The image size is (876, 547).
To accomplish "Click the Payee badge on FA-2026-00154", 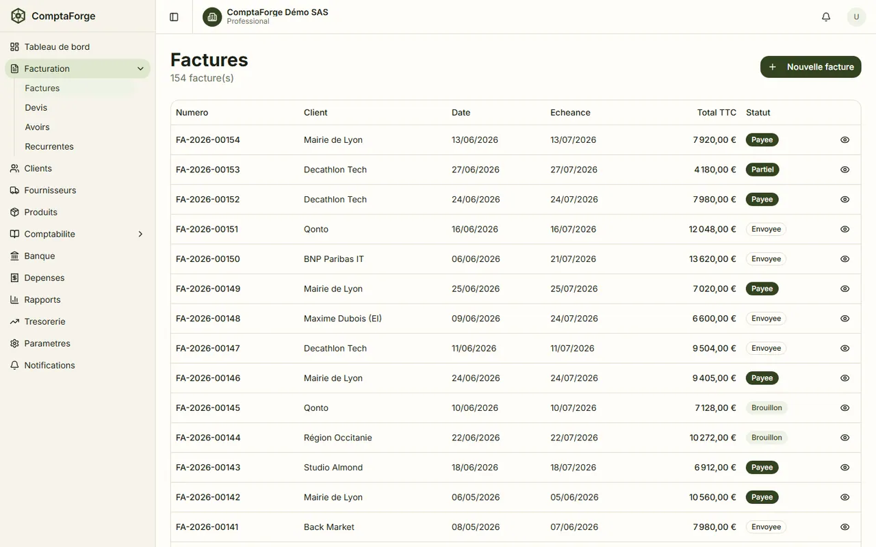I will tap(762, 139).
